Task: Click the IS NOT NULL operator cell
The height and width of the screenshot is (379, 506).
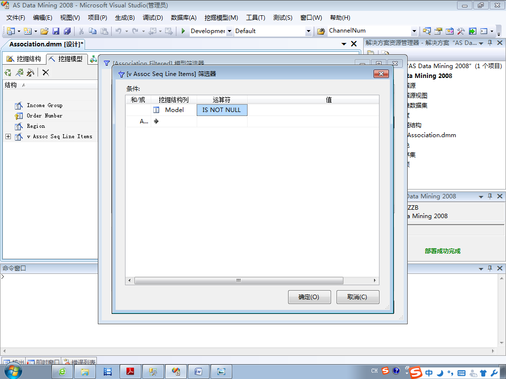Action: point(222,110)
